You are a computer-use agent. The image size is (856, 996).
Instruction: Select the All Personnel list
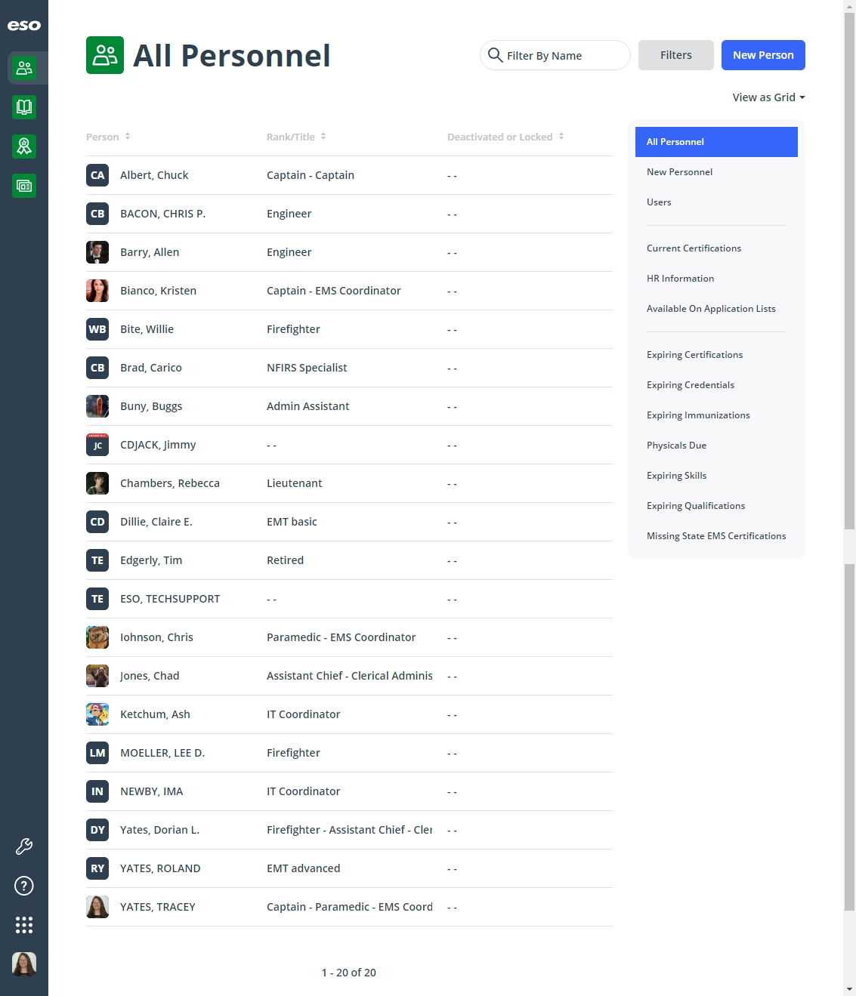pos(716,142)
